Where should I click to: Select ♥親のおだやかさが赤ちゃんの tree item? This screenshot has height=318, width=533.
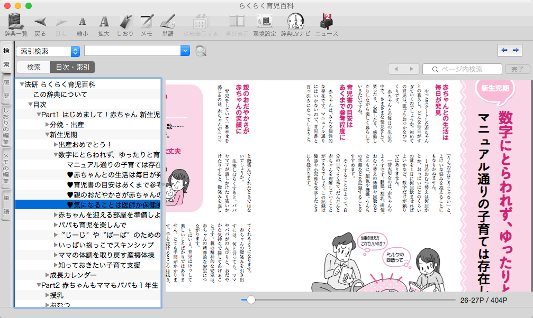(114, 195)
